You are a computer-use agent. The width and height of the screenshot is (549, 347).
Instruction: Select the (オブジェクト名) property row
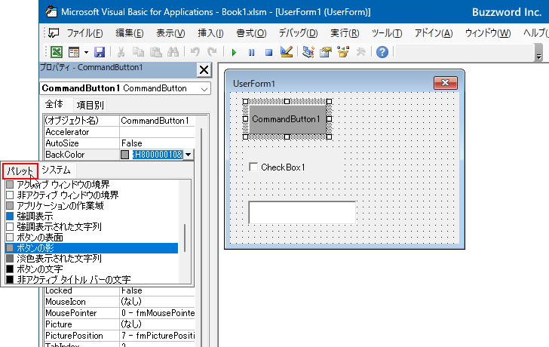(x=120, y=121)
